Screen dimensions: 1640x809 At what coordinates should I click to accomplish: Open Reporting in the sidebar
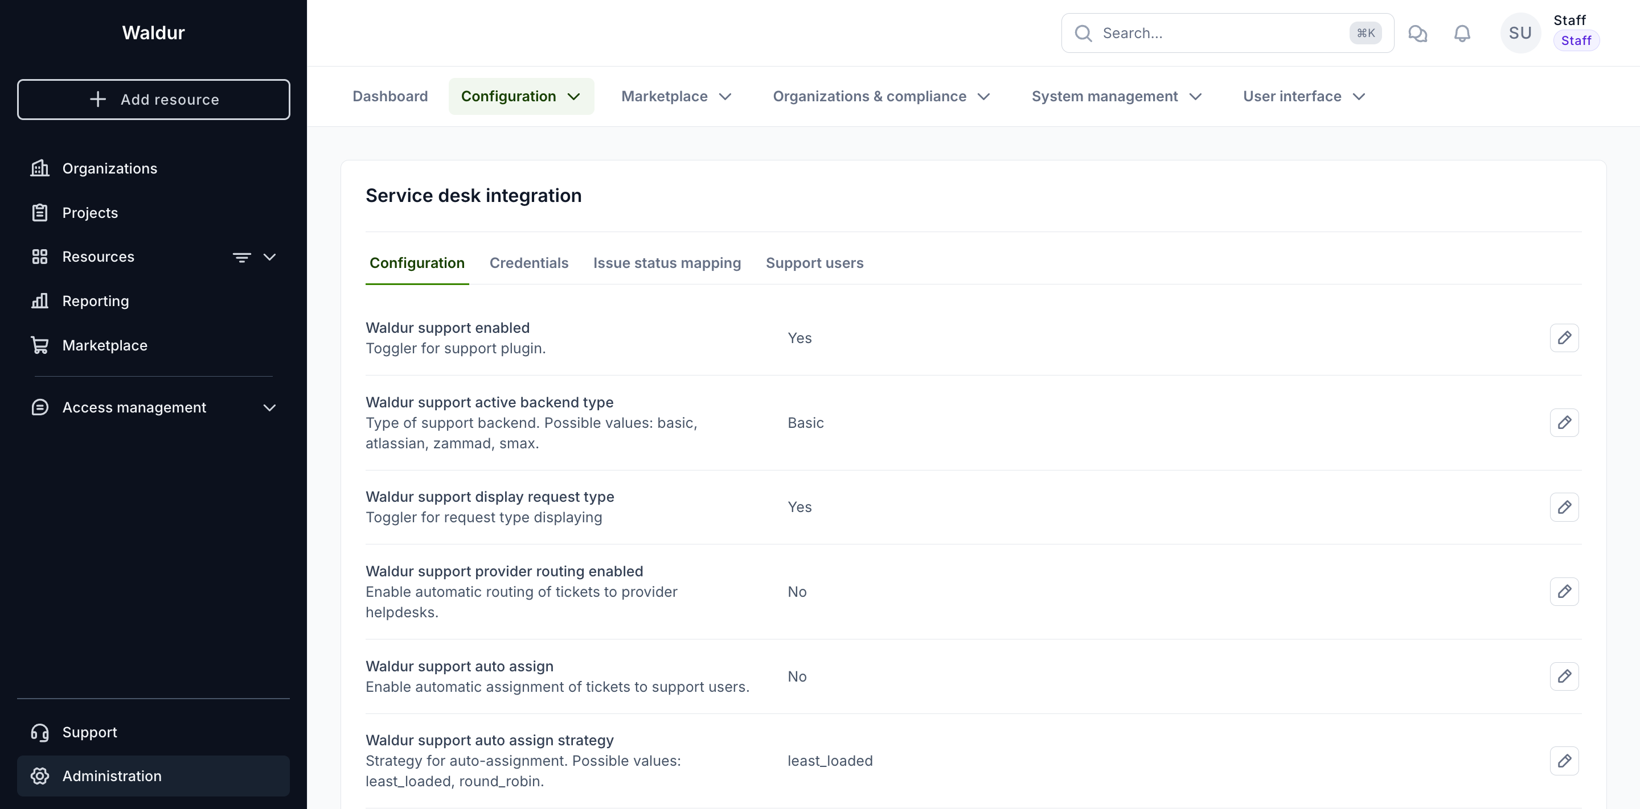[153, 301]
